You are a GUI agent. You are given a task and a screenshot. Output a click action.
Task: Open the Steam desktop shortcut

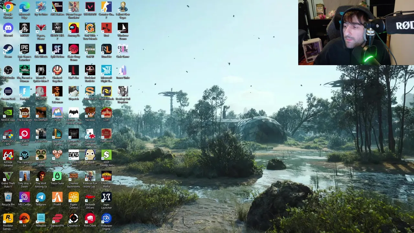(x=8, y=49)
